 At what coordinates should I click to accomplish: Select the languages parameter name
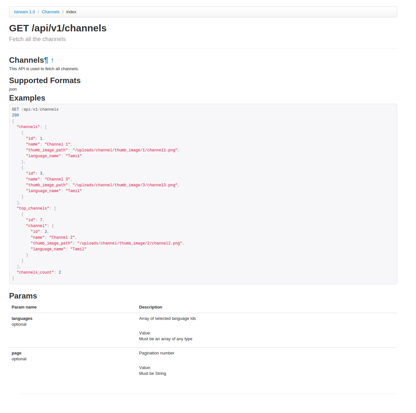tap(22, 319)
